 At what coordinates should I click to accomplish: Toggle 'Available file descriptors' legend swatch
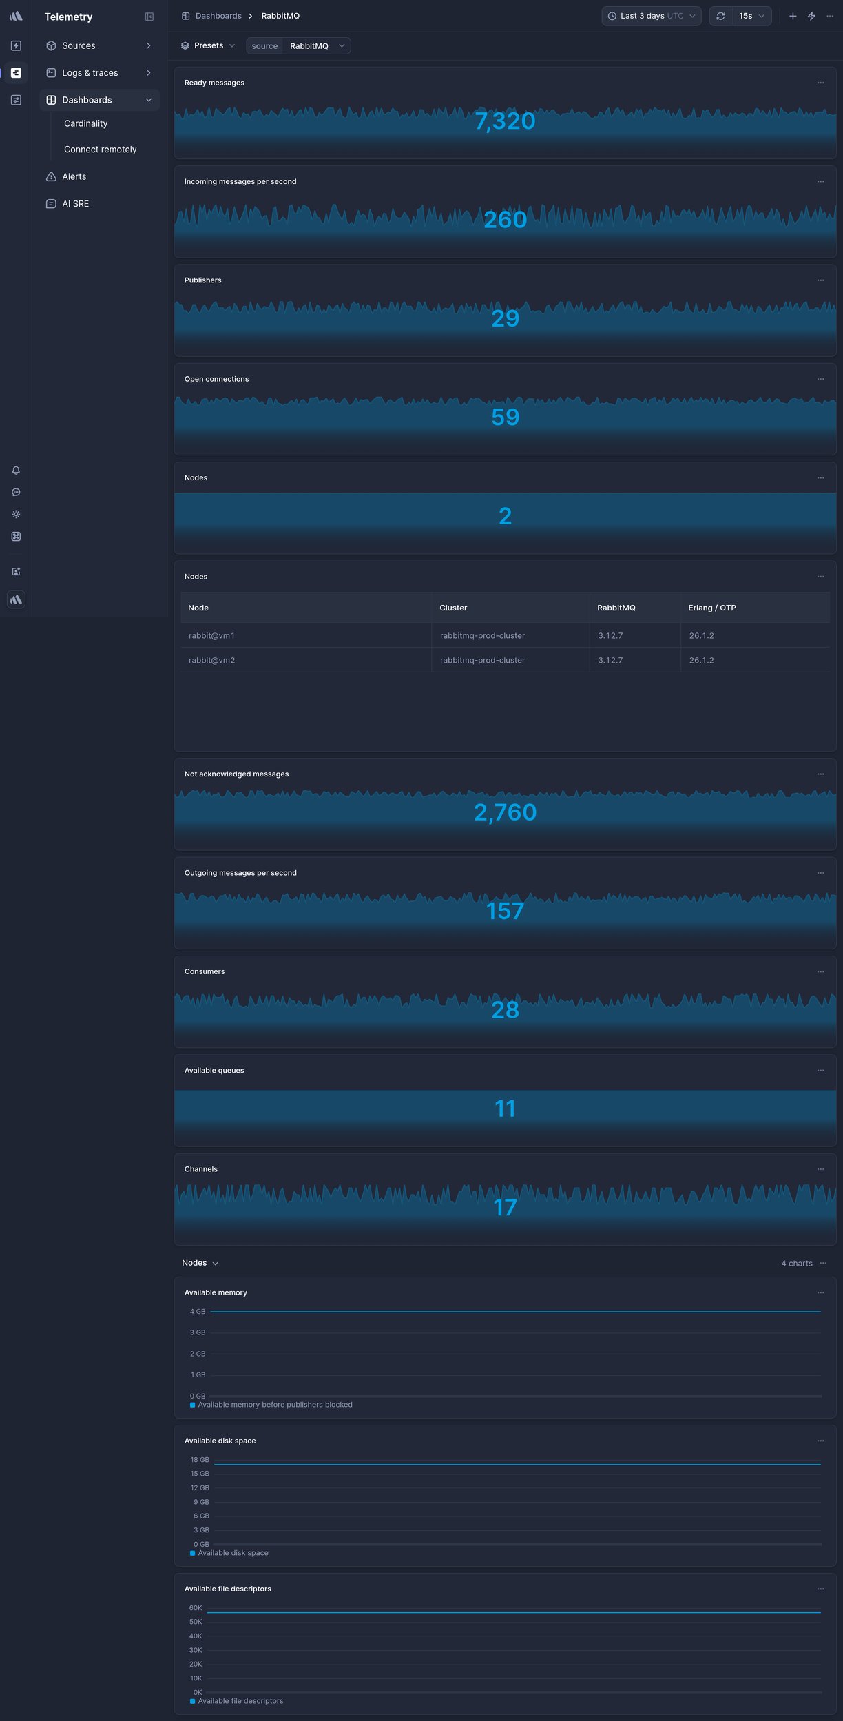[x=192, y=1701]
